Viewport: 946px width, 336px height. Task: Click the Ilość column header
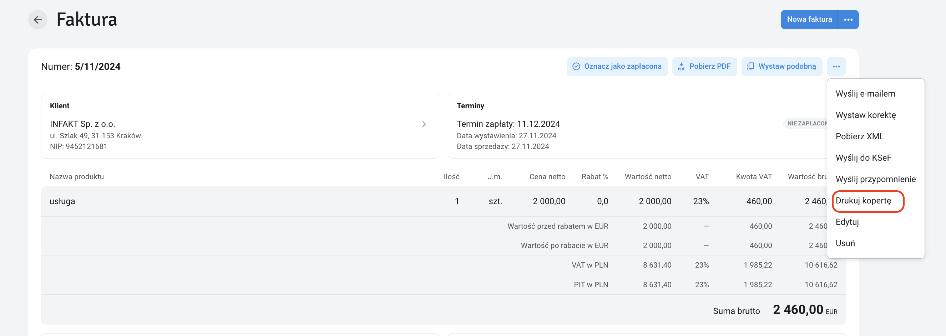point(451,177)
